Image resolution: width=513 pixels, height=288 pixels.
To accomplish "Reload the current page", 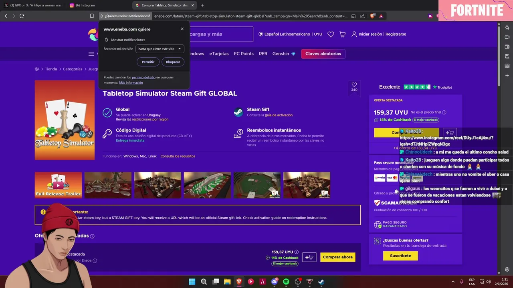I will tap(22, 16).
